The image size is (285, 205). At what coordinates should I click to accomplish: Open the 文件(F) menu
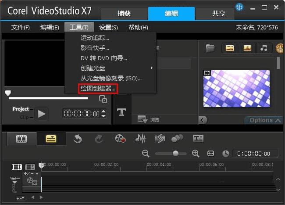(x=20, y=27)
